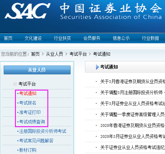Open notice 关于3月证券业从业人员资格考试

pyautogui.click(x=133, y=104)
